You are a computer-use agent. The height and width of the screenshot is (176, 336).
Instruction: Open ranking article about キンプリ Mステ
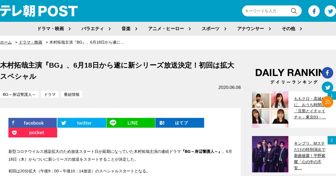pos(310,156)
